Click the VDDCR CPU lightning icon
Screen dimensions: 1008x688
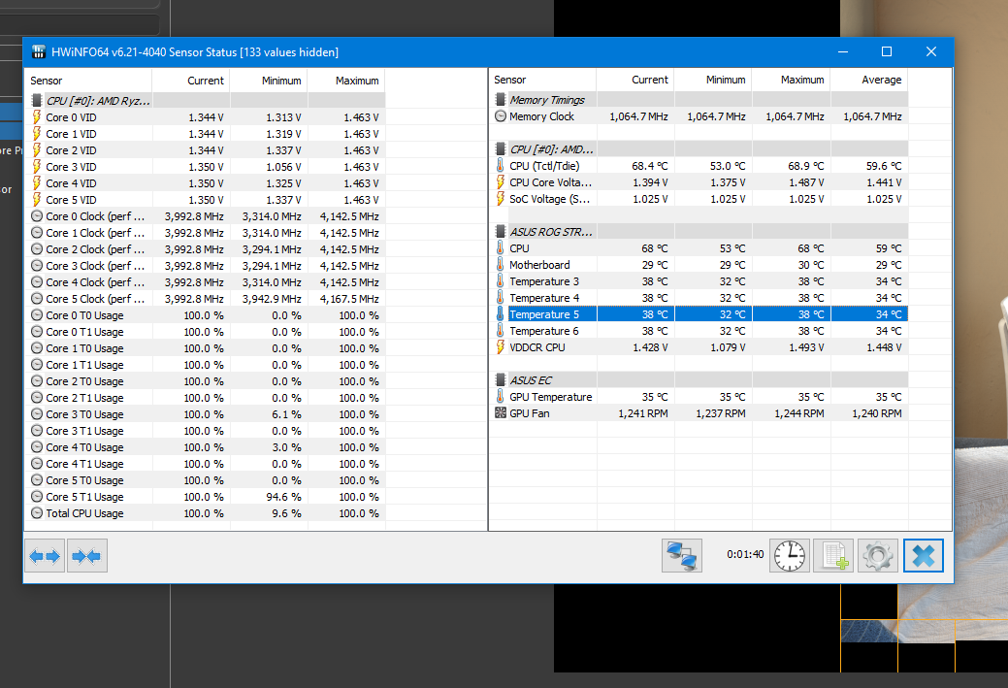pos(501,347)
